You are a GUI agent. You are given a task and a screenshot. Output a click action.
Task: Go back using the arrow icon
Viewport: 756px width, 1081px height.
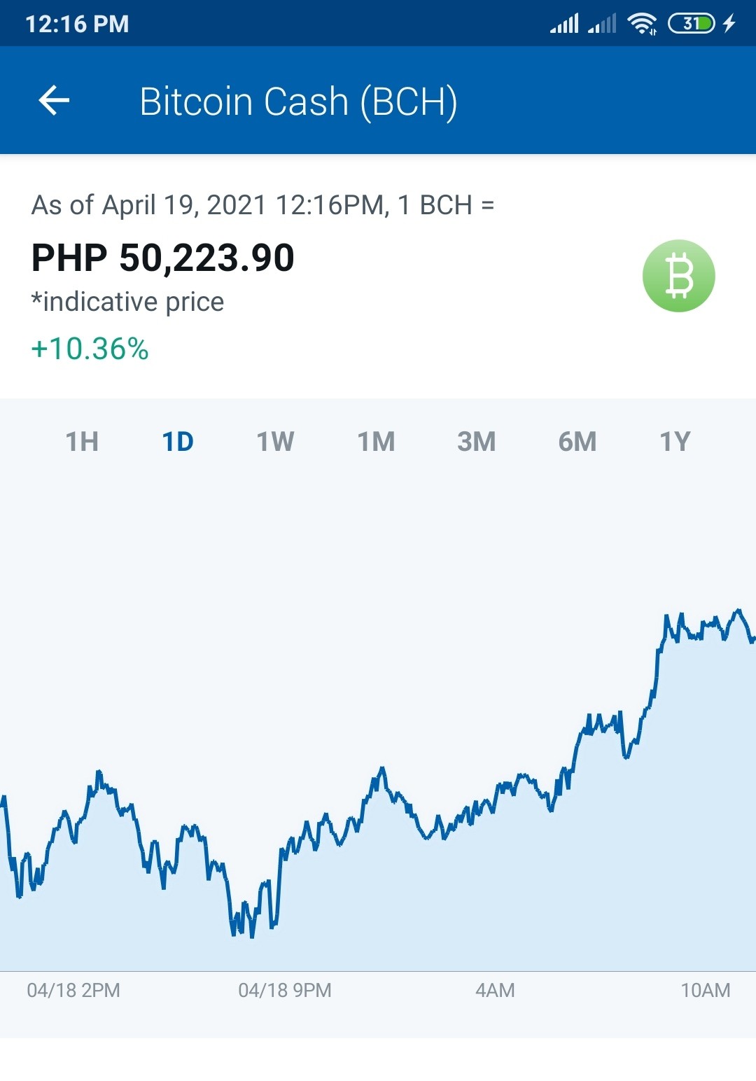pyautogui.click(x=54, y=101)
